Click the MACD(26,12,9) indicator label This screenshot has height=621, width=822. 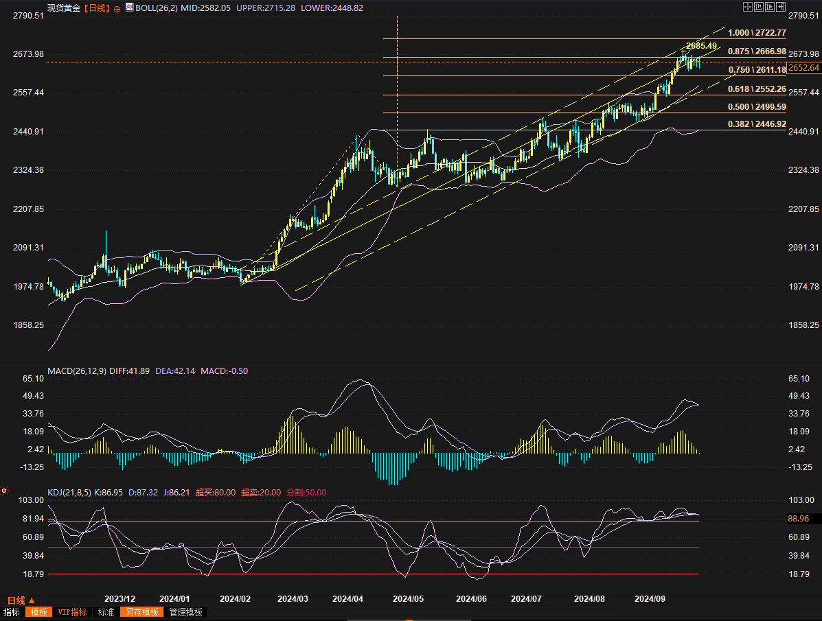pyautogui.click(x=76, y=371)
